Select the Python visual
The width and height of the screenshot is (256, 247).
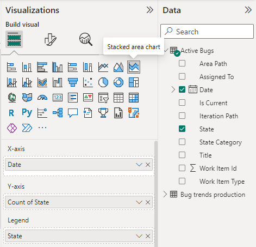point(27,113)
